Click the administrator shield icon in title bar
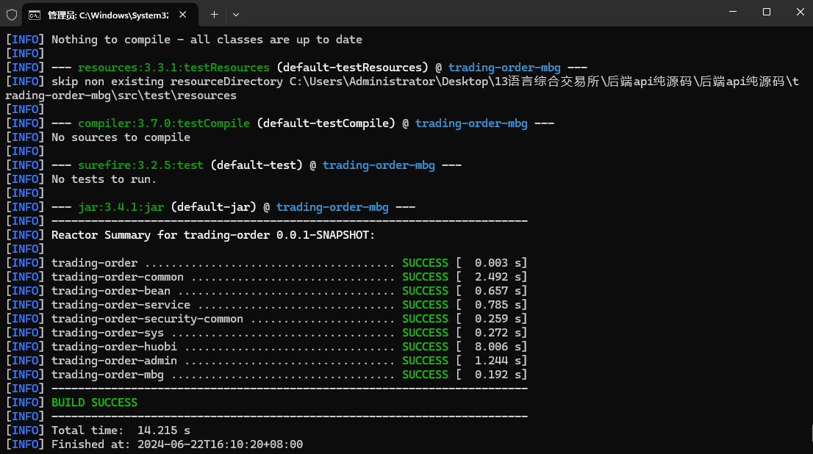Image resolution: width=813 pixels, height=454 pixels. tap(12, 15)
